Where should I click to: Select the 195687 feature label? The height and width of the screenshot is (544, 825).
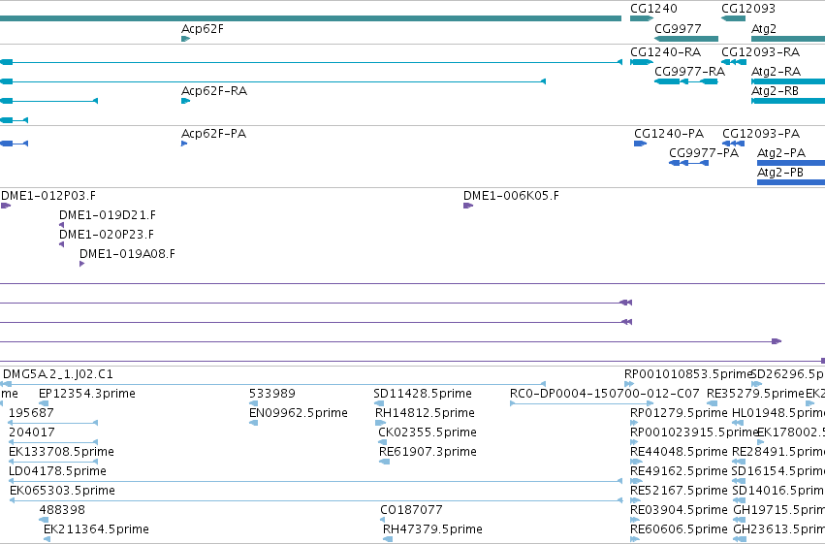(32, 413)
